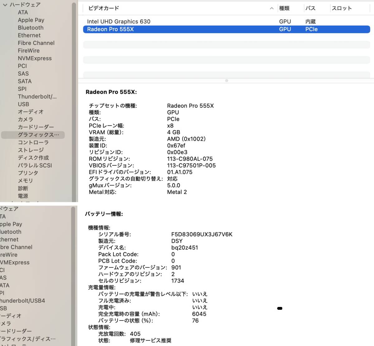Click the split pane divider handle
The image size is (374, 346).
[227, 80]
